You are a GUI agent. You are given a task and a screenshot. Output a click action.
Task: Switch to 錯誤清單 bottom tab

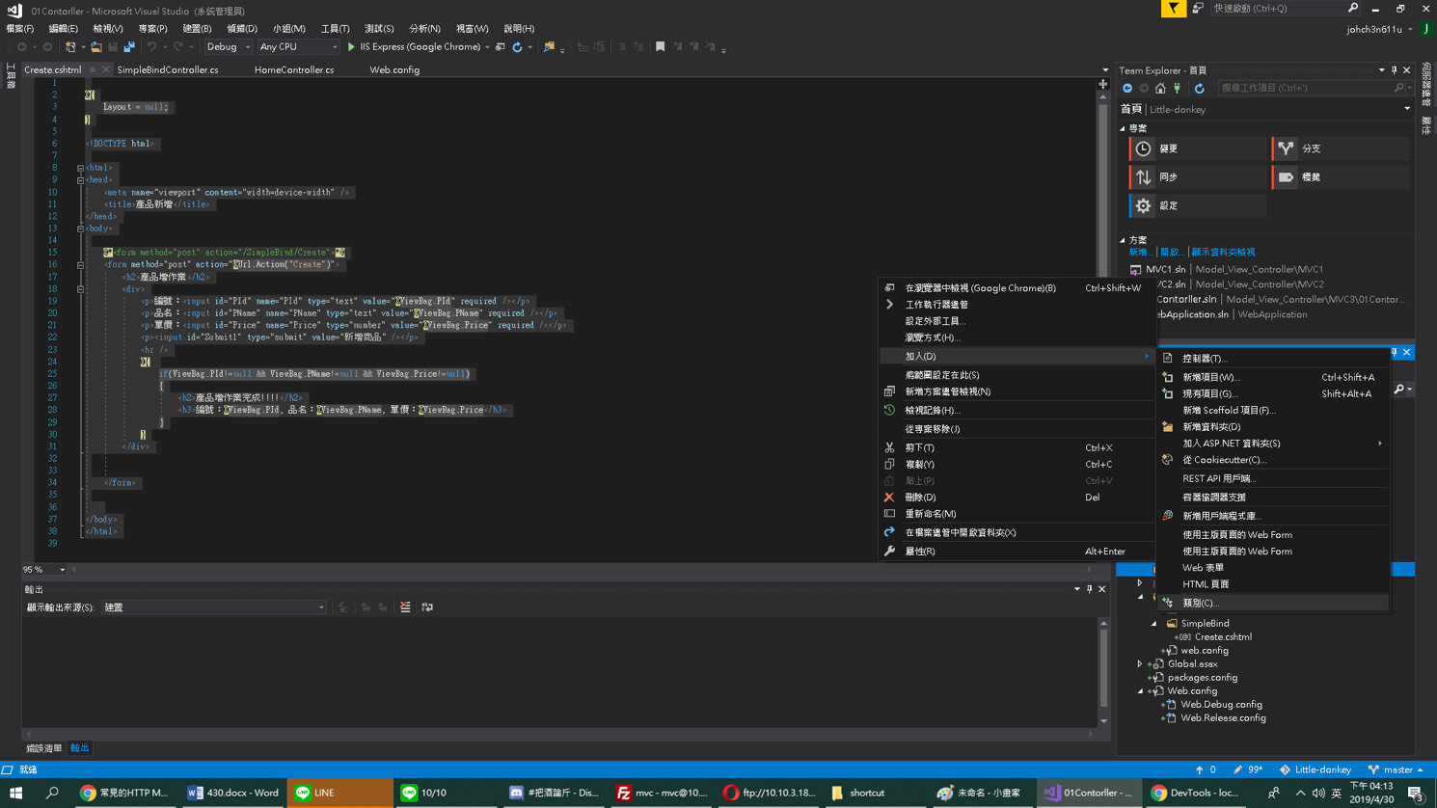point(44,748)
